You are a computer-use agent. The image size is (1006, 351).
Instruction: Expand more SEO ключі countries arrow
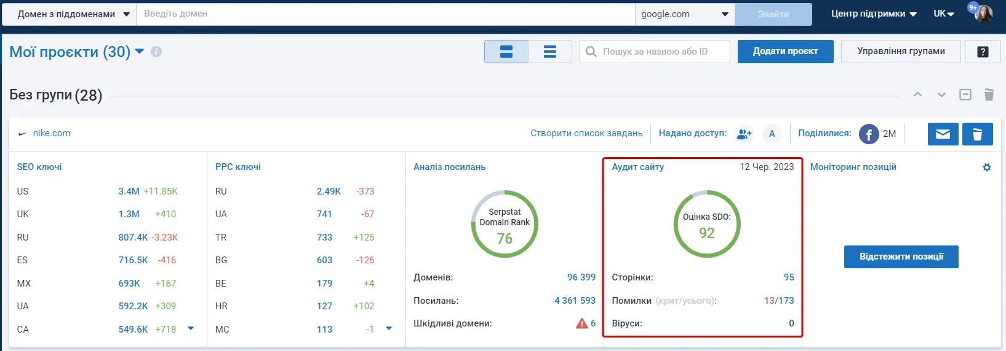click(191, 328)
